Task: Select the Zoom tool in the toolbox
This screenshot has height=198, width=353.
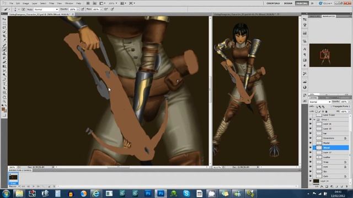Action: pyautogui.click(x=4, y=102)
